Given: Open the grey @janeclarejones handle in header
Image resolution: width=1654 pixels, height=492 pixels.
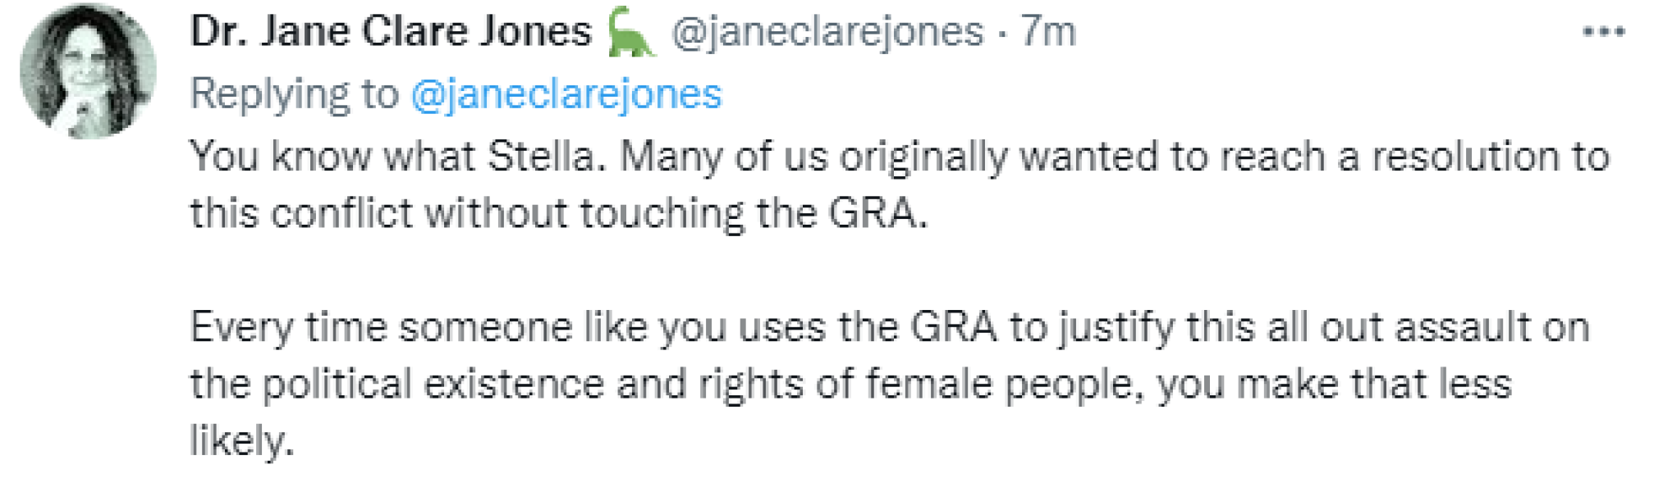Looking at the screenshot, I should 827,32.
